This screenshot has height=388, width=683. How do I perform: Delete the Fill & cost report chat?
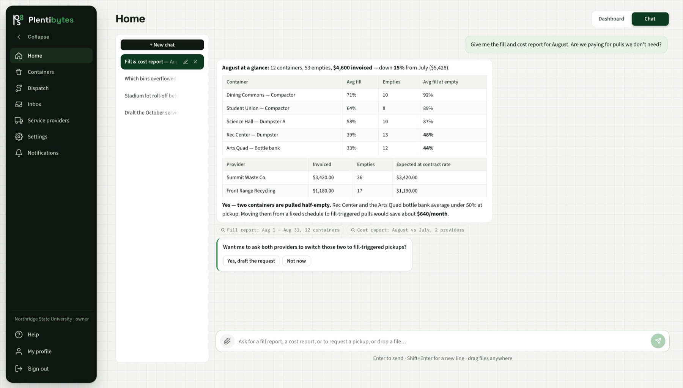pos(195,62)
